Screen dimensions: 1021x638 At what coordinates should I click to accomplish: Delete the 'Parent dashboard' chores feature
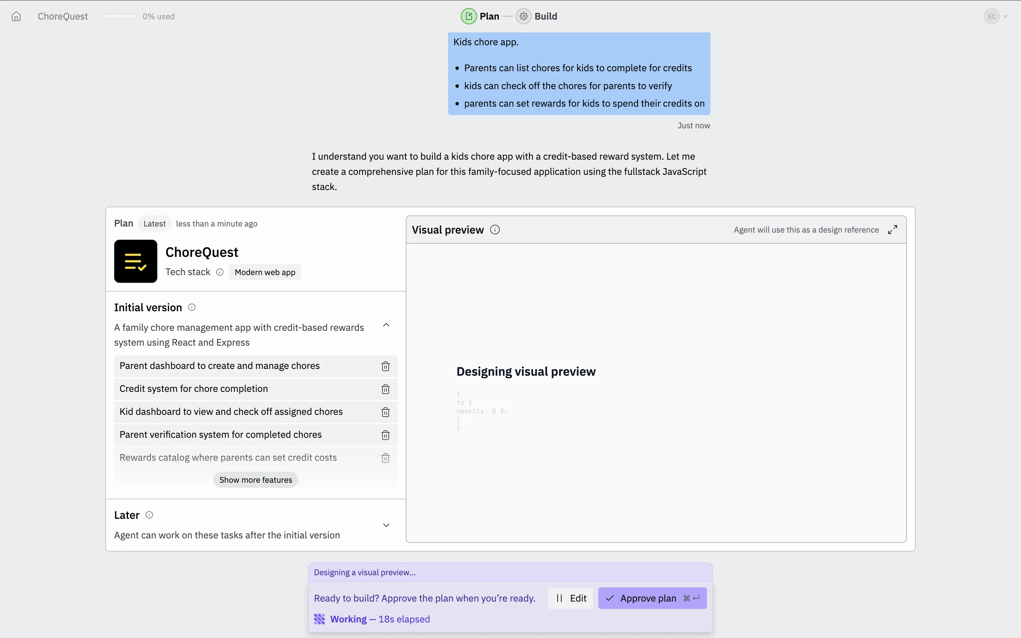click(x=385, y=366)
